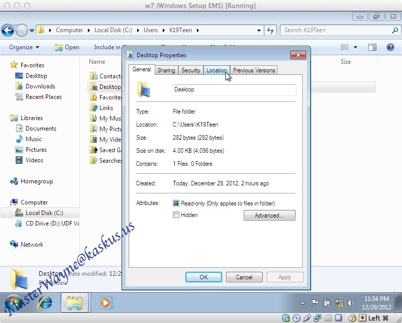Expand the Local Disk (C:) breadcrumb arrow
Image resolution: width=402 pixels, height=323 pixels.
[138, 30]
